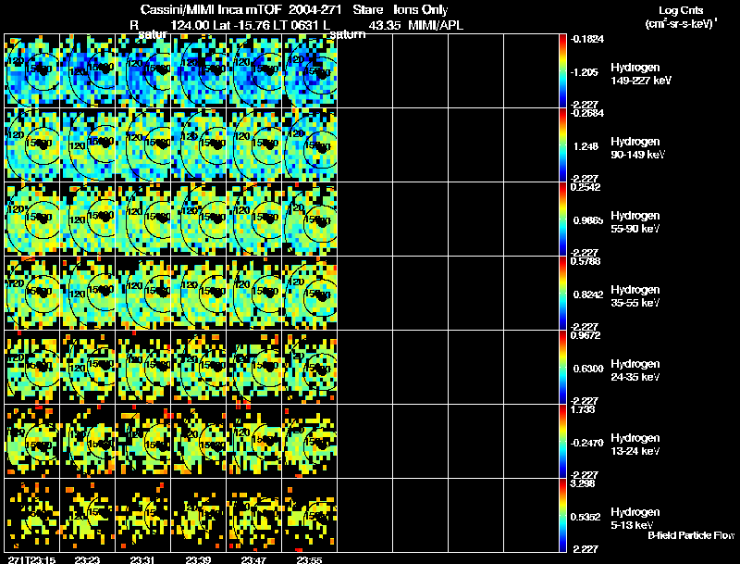Click the 'Ions Only' title text
Screen dimensions: 740x564
click(x=421, y=9)
